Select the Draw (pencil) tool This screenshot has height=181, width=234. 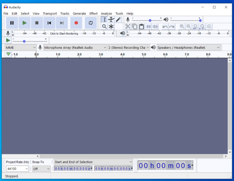(x=118, y=20)
